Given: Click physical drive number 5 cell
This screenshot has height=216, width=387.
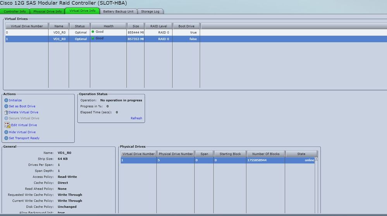Looking at the screenshot, I should pyautogui.click(x=175, y=160).
